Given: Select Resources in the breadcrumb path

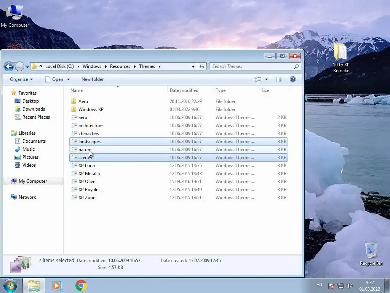Looking at the screenshot, I should coord(120,66).
